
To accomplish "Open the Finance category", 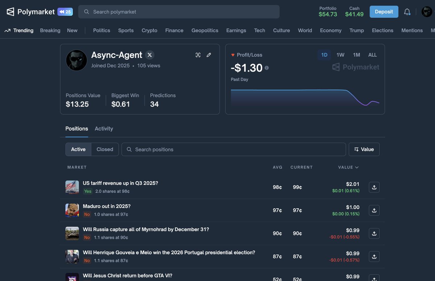I will (174, 31).
